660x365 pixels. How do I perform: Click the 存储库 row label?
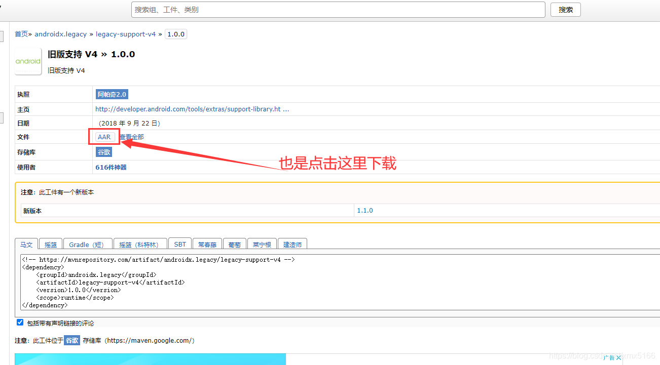26,152
